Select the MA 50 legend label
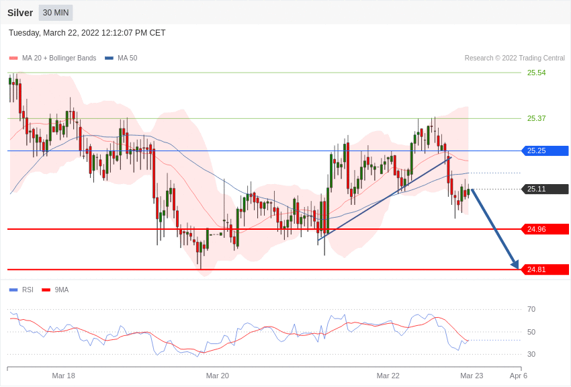The image size is (571, 387). (128, 58)
